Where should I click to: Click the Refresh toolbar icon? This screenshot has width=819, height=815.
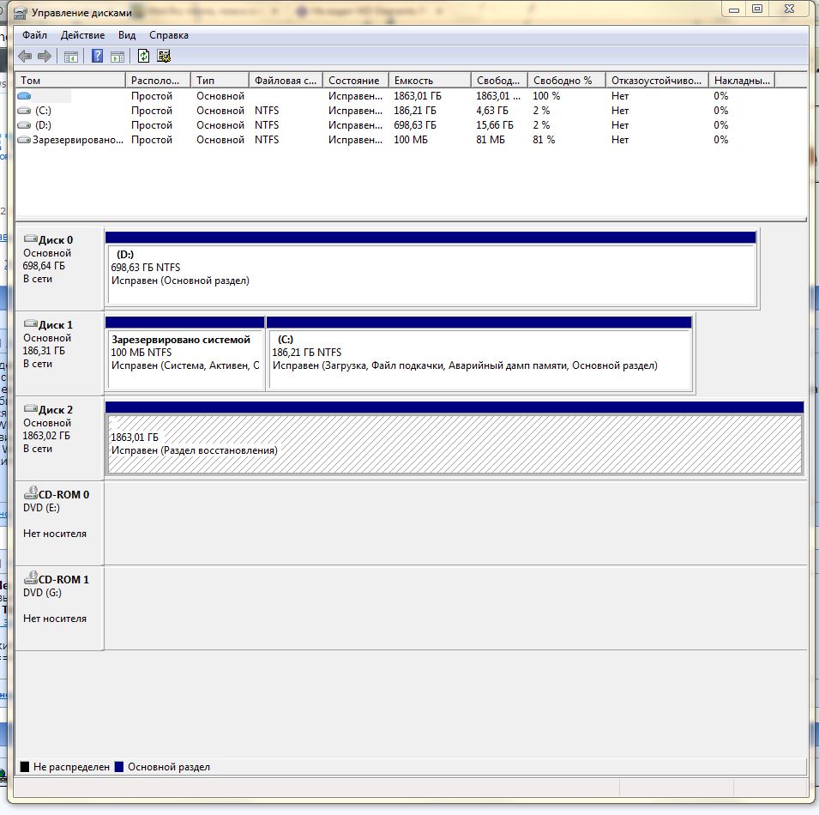(x=143, y=57)
